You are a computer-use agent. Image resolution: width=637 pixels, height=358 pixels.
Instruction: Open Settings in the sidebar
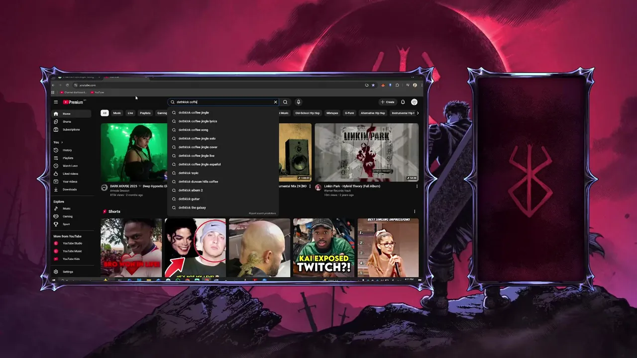pos(72,272)
